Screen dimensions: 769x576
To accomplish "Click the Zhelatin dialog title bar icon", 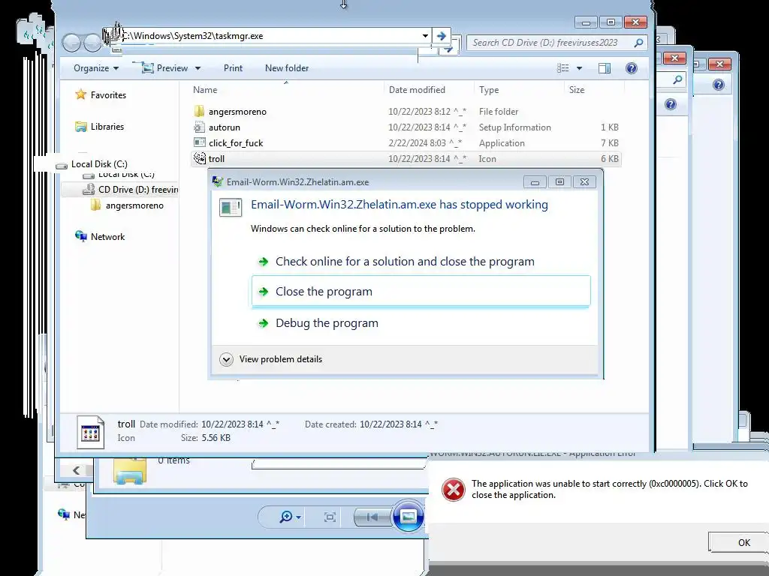I will (x=217, y=181).
